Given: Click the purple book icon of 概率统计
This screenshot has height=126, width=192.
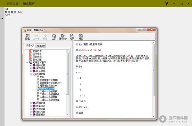Looking at the screenshot, I should click(34, 106).
